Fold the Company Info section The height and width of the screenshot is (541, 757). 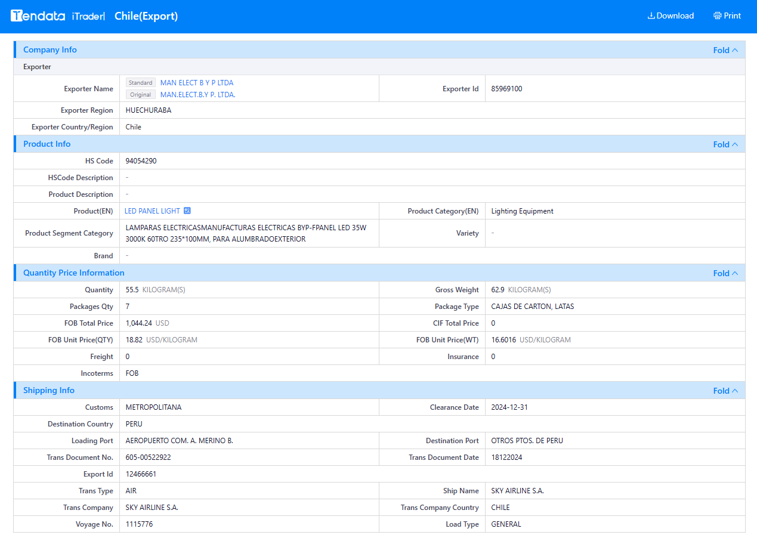(x=725, y=50)
